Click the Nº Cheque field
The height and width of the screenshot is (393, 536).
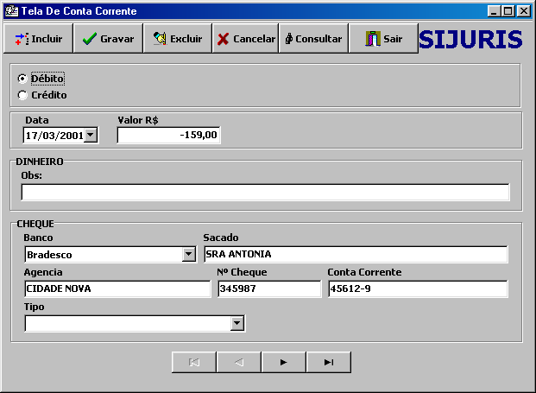[x=268, y=288]
